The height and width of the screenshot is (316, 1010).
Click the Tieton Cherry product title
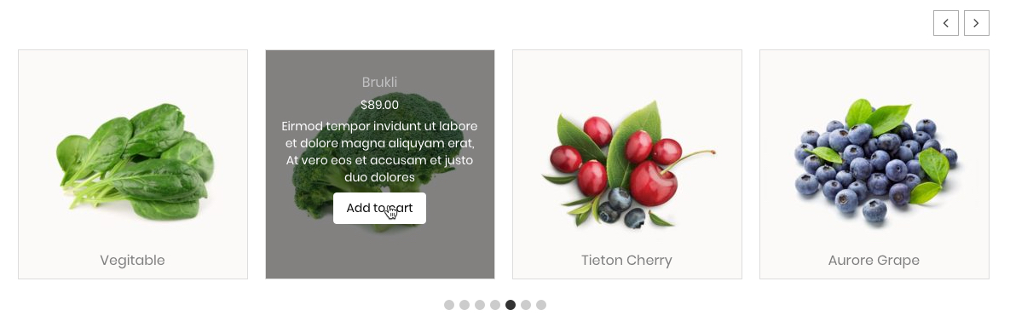tap(626, 260)
